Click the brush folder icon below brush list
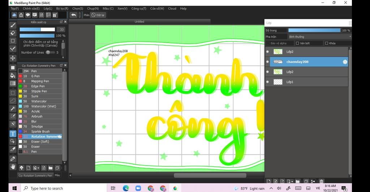 coord(51,168)
